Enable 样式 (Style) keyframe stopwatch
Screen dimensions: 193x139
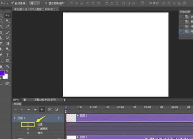28,133
